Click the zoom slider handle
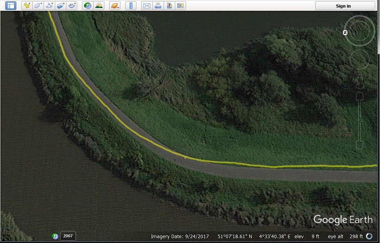Viewport: 380px width, 243px height. point(360,121)
